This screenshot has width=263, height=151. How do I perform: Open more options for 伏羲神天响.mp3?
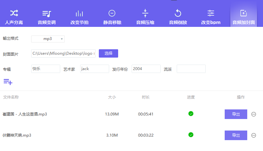point(254,135)
